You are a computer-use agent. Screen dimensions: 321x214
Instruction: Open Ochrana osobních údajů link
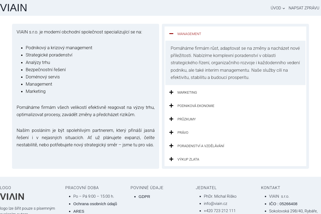[95, 204]
